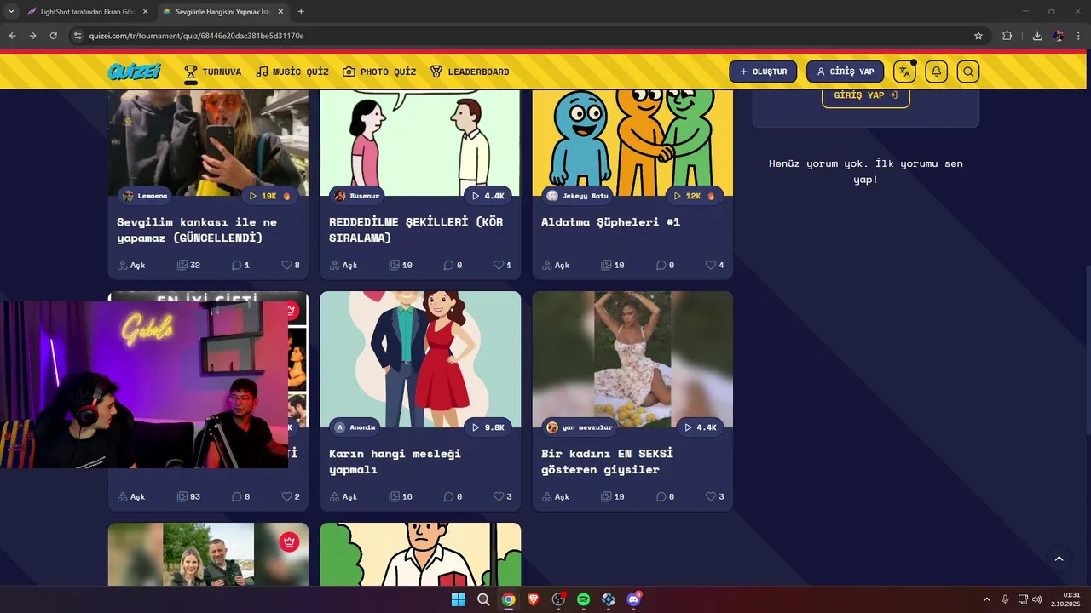1091x613 pixels.
Task: Click the Giriş Yap header button
Action: tap(845, 72)
